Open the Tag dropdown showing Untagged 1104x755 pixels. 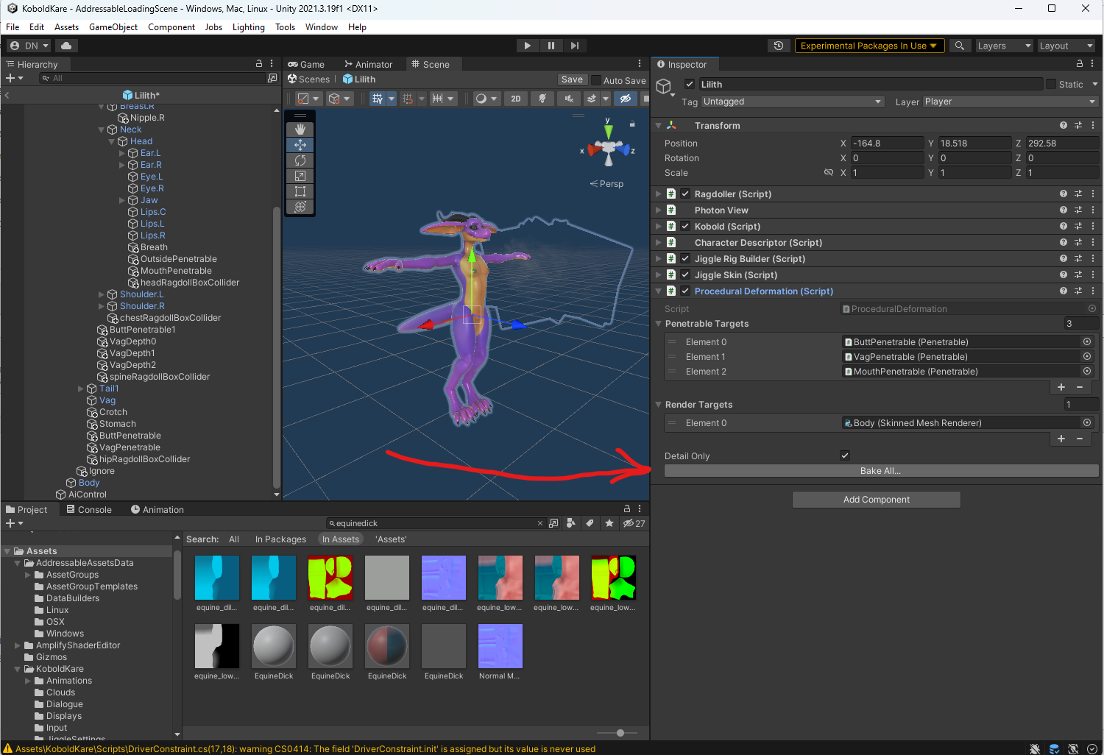tap(792, 102)
